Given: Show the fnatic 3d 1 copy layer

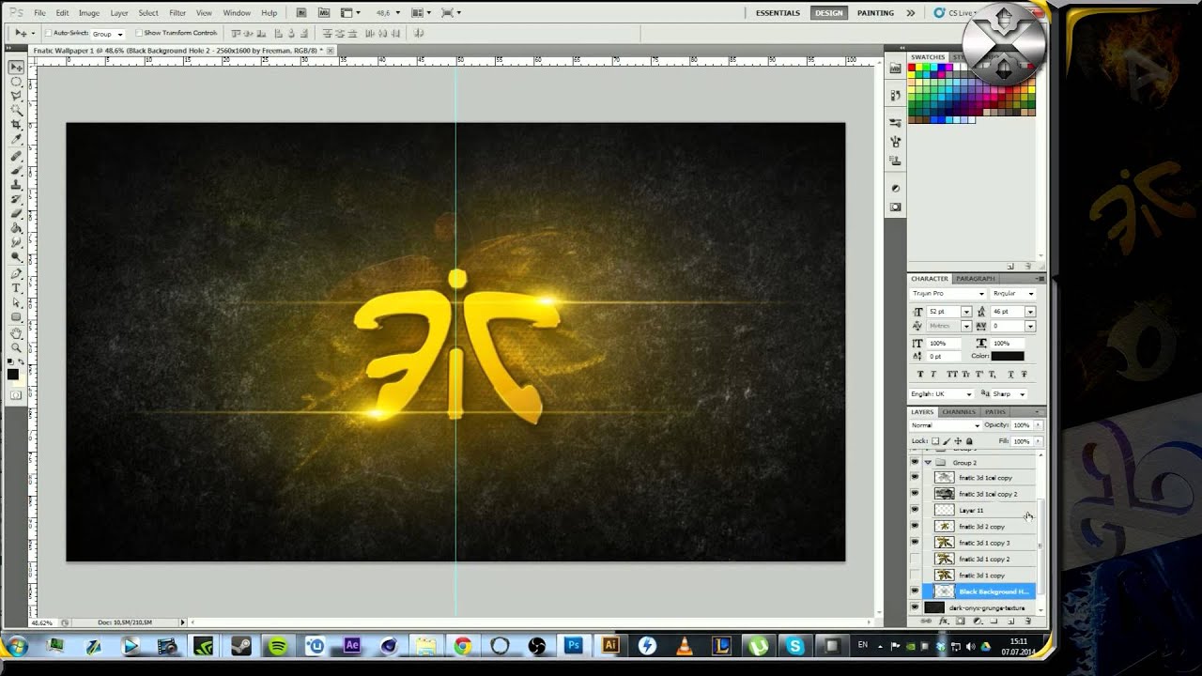Looking at the screenshot, I should pos(915,575).
